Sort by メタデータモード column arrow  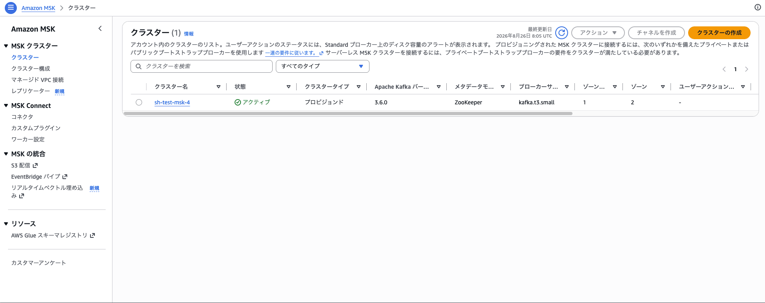tap(503, 87)
